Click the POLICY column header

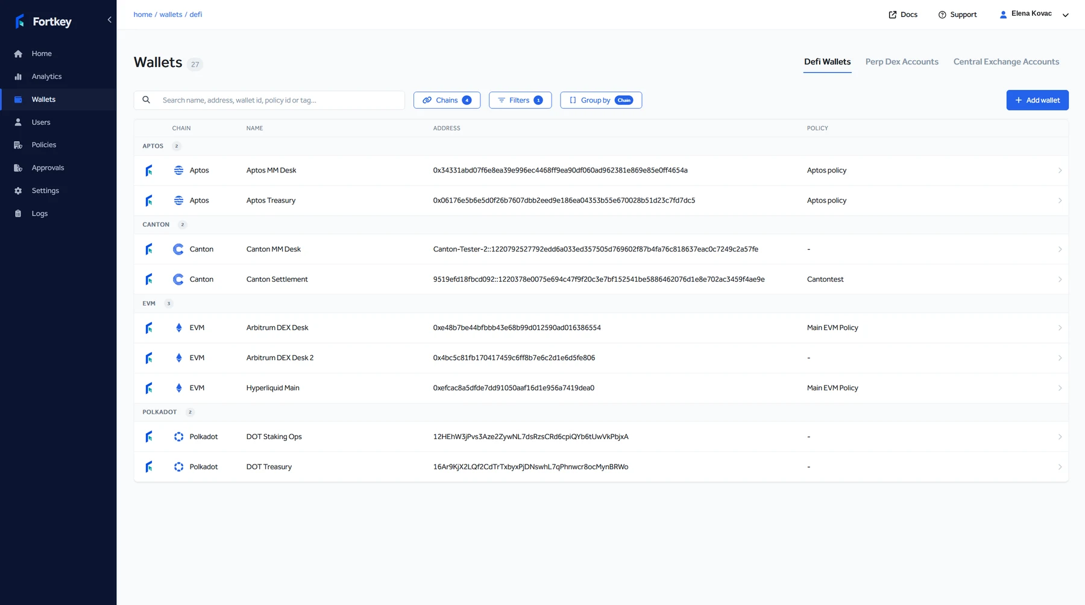[817, 128]
